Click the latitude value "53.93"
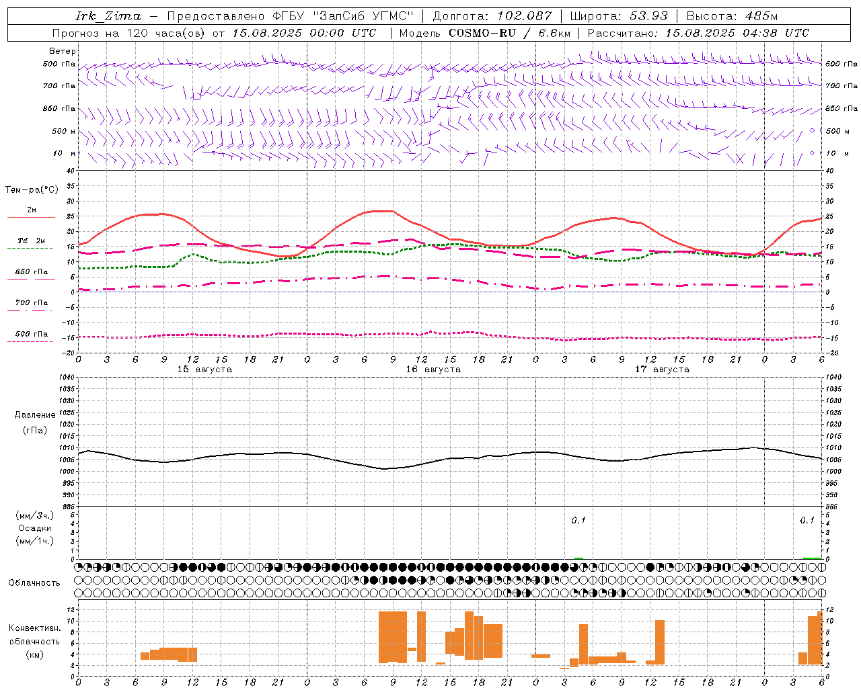 click(x=648, y=16)
